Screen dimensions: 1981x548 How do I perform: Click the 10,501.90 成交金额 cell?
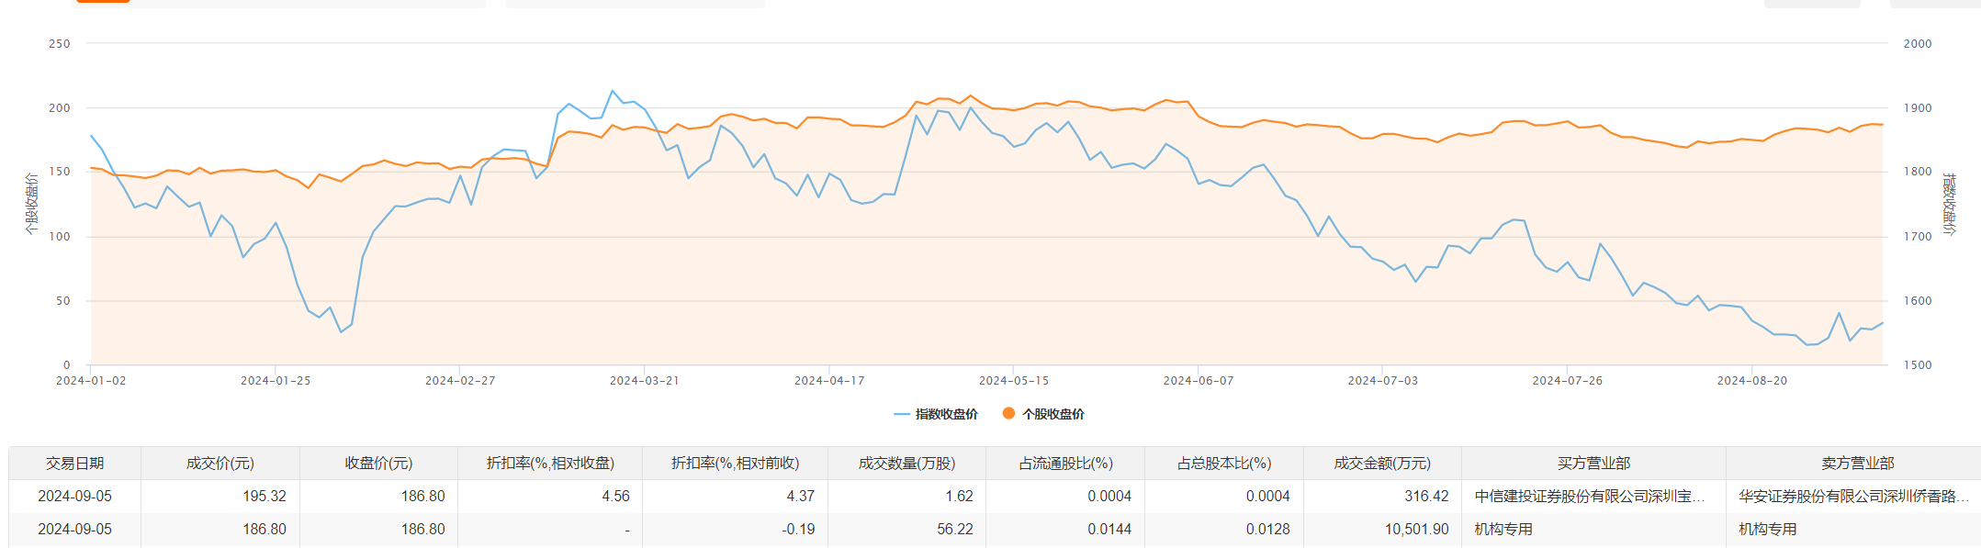(1416, 530)
